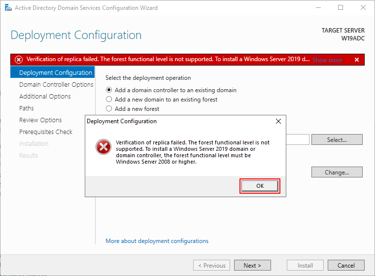Open the Prerequisites Check step
The height and width of the screenshot is (276, 375).
(x=46, y=132)
